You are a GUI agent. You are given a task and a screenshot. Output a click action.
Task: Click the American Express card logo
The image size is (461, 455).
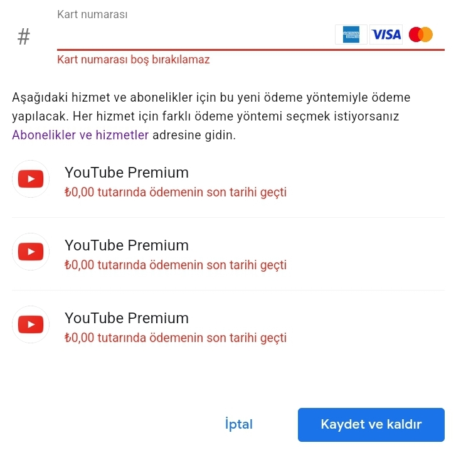pyautogui.click(x=351, y=35)
